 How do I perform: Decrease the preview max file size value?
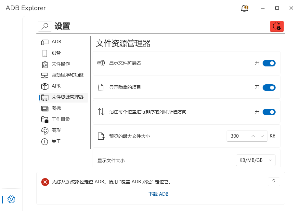(x=262, y=136)
